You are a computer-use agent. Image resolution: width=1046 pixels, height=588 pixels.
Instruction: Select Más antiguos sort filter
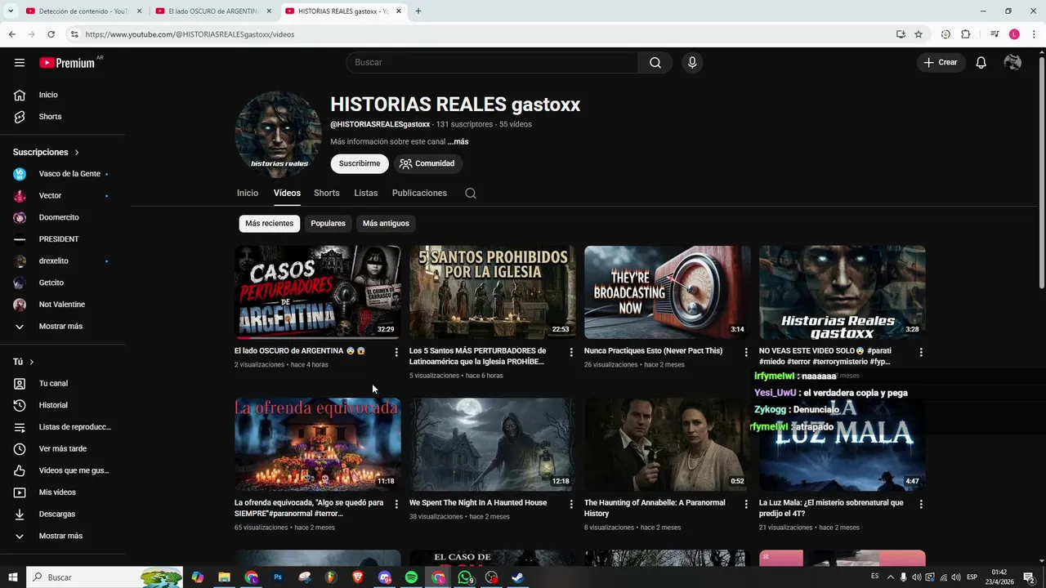pos(386,224)
